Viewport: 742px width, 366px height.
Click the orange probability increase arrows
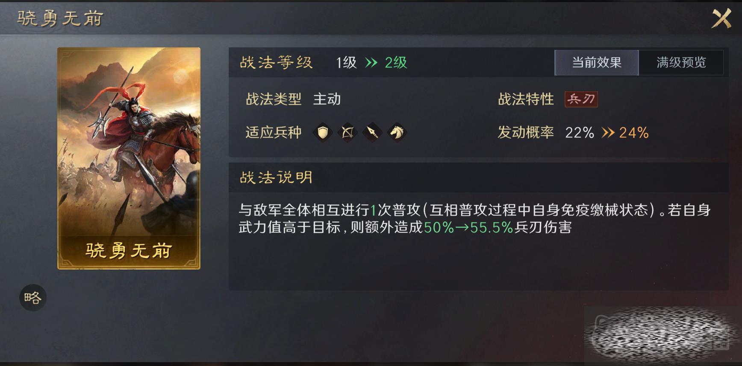608,133
